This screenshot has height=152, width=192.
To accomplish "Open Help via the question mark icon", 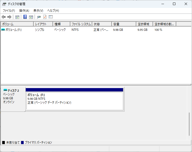I will pos(25,17).
